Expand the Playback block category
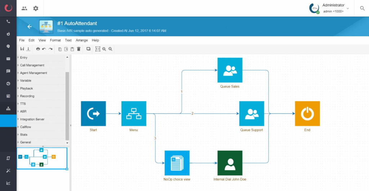369x191 pixels. point(26,88)
